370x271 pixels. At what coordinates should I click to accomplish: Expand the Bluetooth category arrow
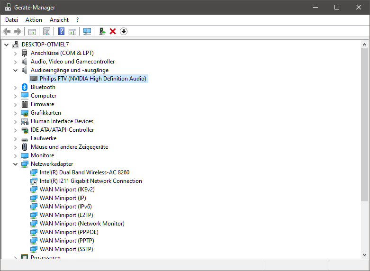pos(16,88)
